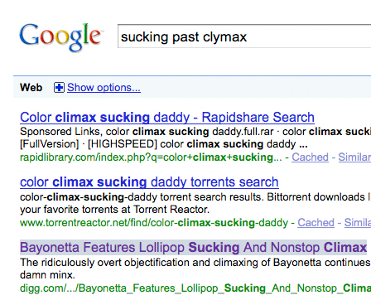Click the digg.com green URL text
Screen dimensions: 371x305
tap(195, 288)
